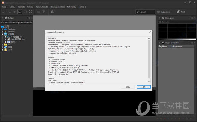The width and height of the screenshot is (197, 122).
Task: Close the System information dialog
Action: (150, 32)
